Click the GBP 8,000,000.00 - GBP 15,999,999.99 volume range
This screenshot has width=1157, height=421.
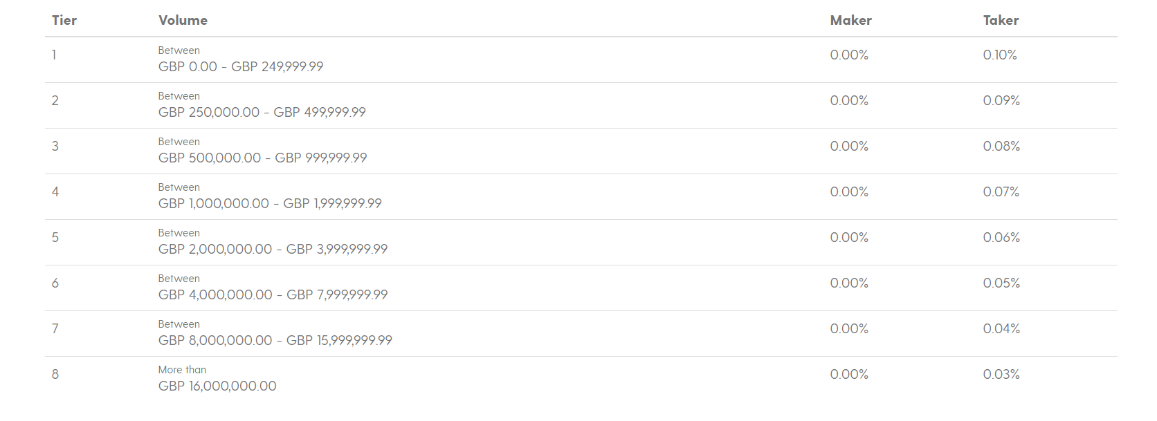(x=275, y=340)
